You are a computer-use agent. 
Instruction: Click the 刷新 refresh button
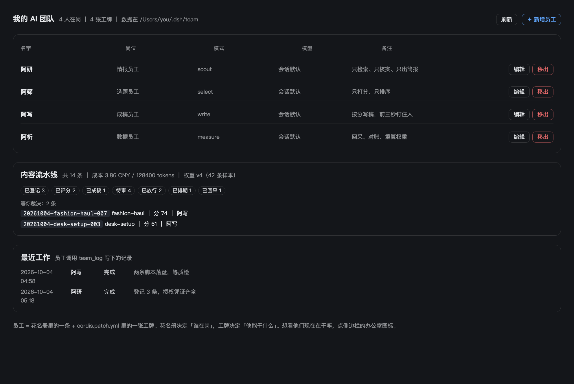click(x=507, y=19)
